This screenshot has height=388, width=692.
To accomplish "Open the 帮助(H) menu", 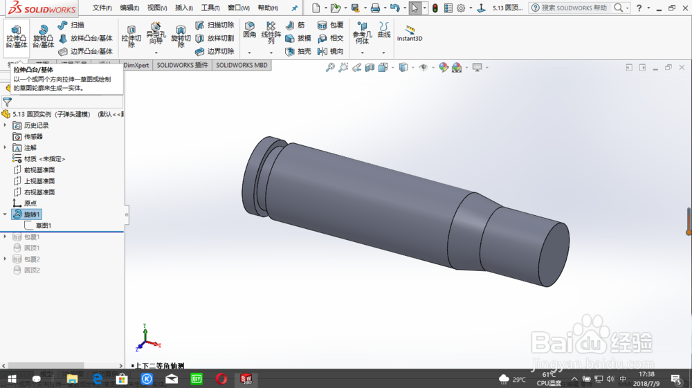I will 268,8.
